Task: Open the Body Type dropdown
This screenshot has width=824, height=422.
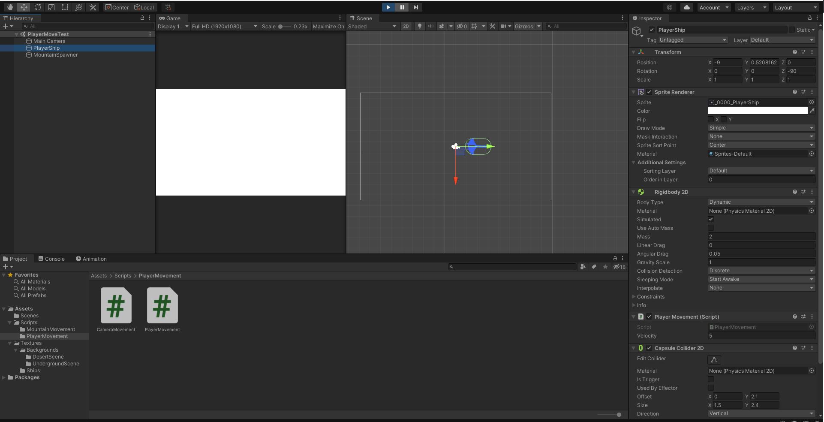Action: (x=761, y=202)
